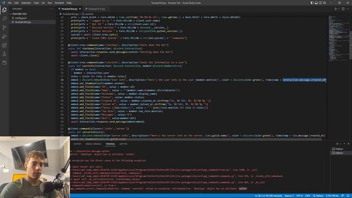Open the Testing flask icon

(4, 54)
